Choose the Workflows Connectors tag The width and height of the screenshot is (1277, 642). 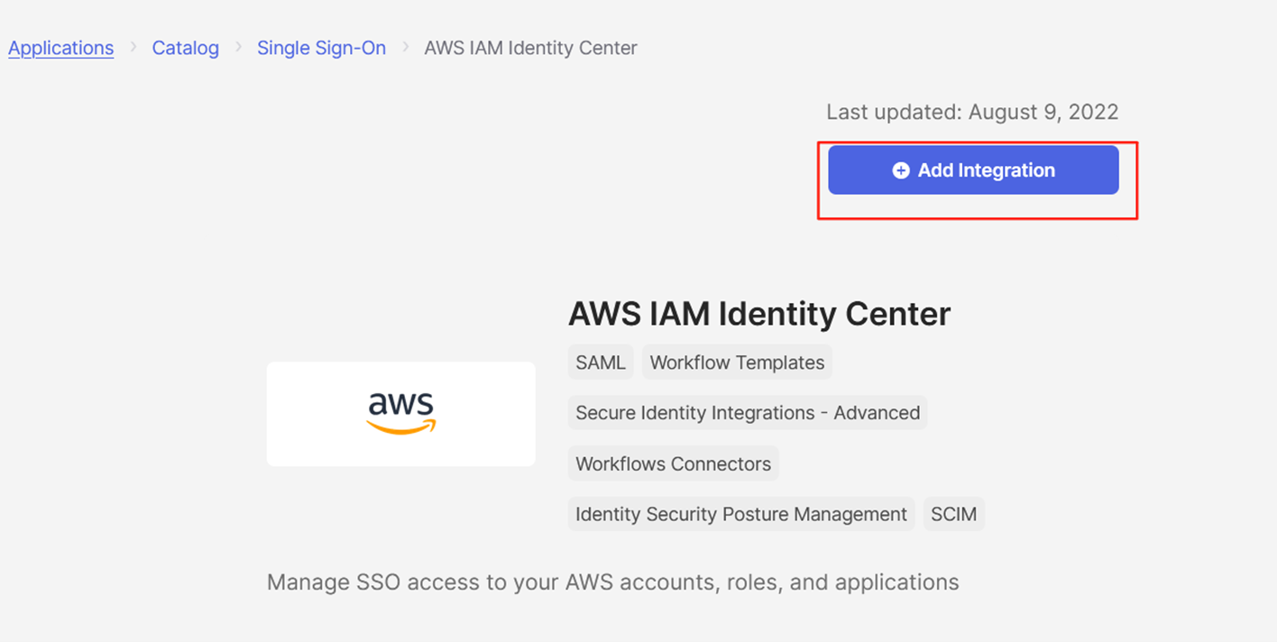tap(673, 464)
